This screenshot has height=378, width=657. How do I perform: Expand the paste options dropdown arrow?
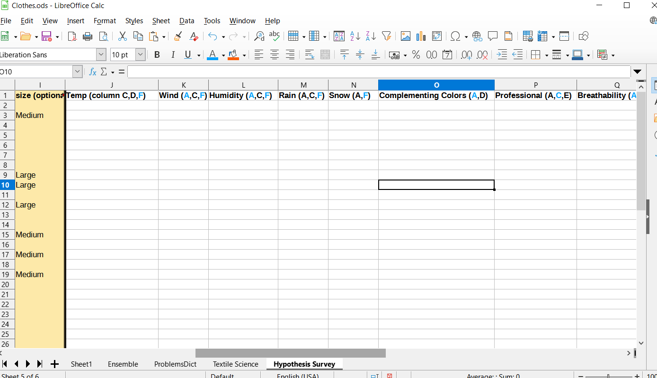[164, 36]
